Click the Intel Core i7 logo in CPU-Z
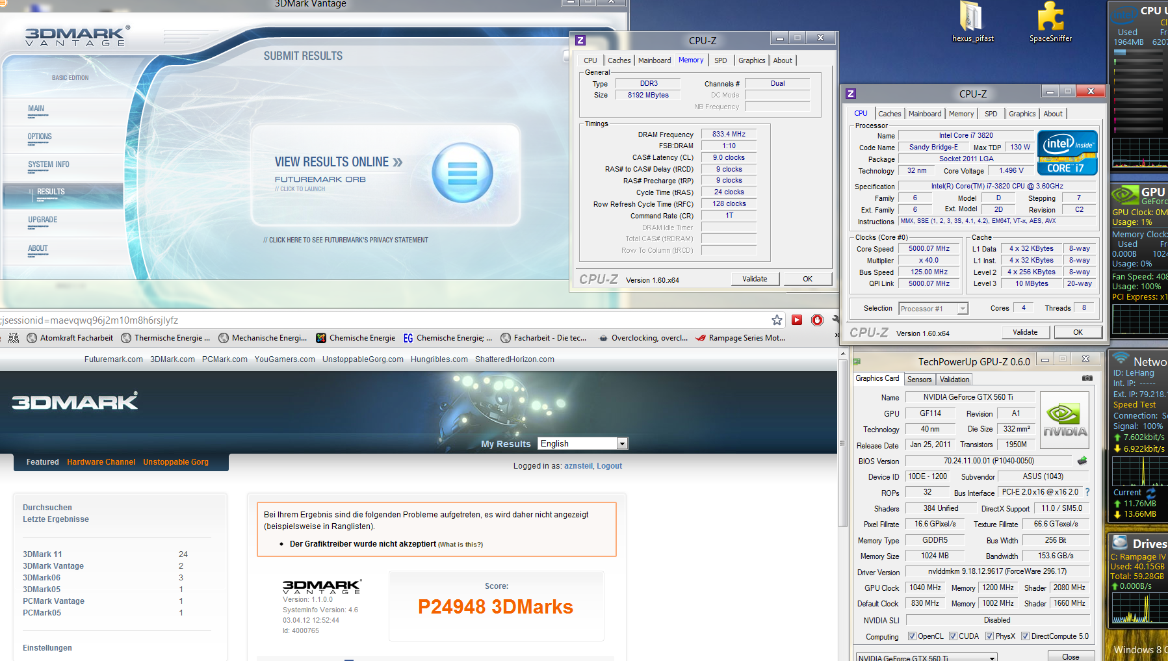Image resolution: width=1168 pixels, height=661 pixels. tap(1067, 153)
